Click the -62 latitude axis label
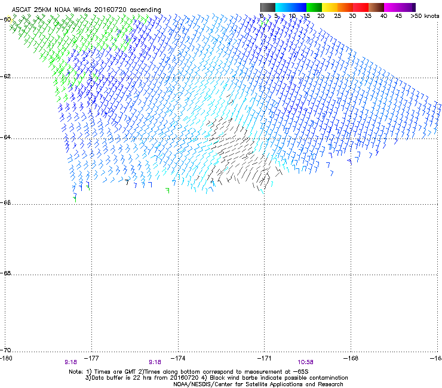Viewport: 442px width, 388px height. (5, 76)
